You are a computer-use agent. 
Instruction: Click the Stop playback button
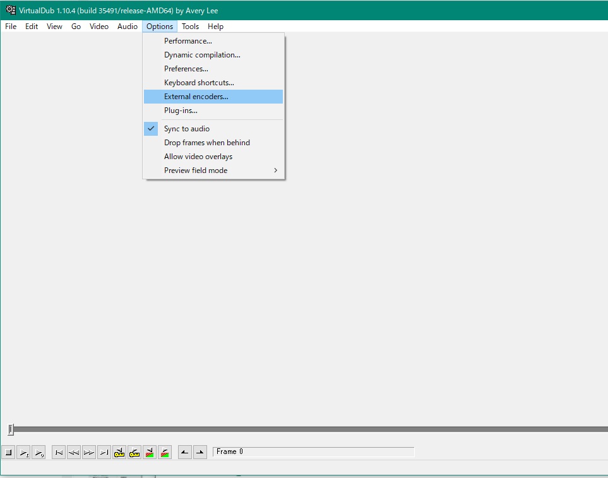8,452
